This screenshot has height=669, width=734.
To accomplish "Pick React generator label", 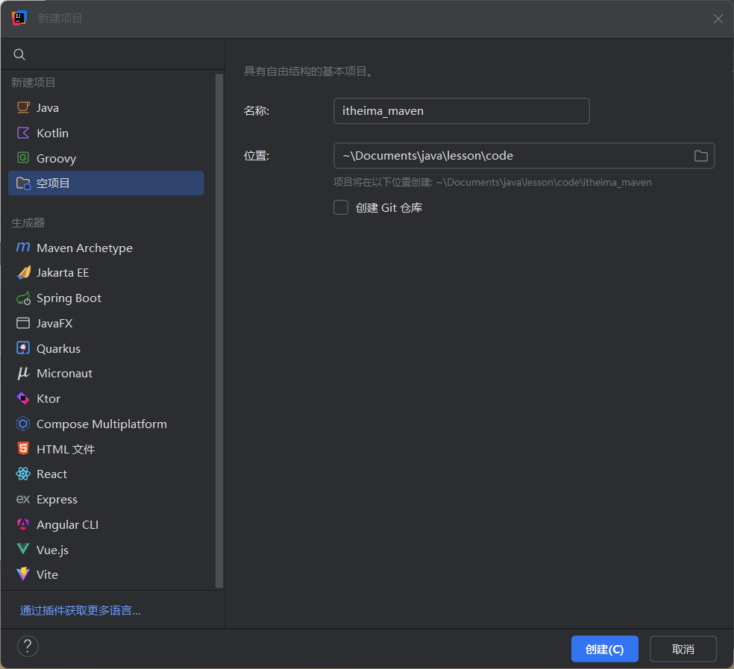I will pos(52,474).
